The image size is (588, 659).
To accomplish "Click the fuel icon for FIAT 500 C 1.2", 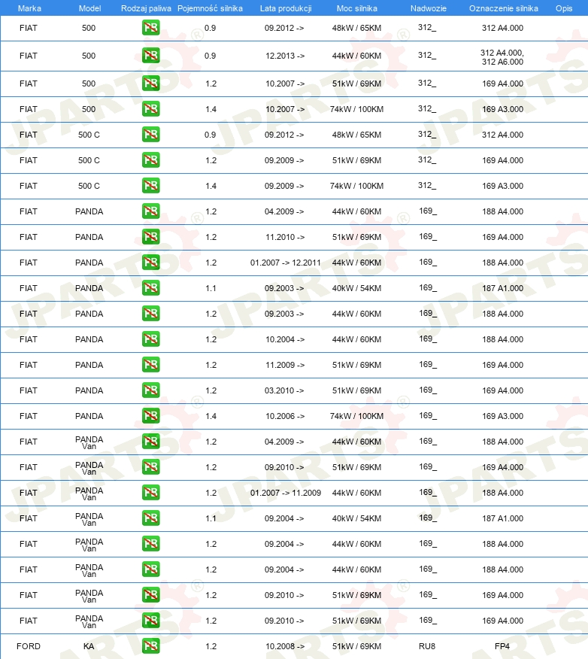I will click(151, 160).
